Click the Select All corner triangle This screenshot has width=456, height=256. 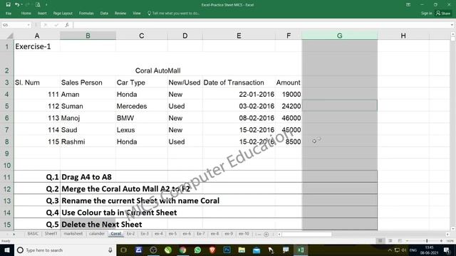click(10, 36)
